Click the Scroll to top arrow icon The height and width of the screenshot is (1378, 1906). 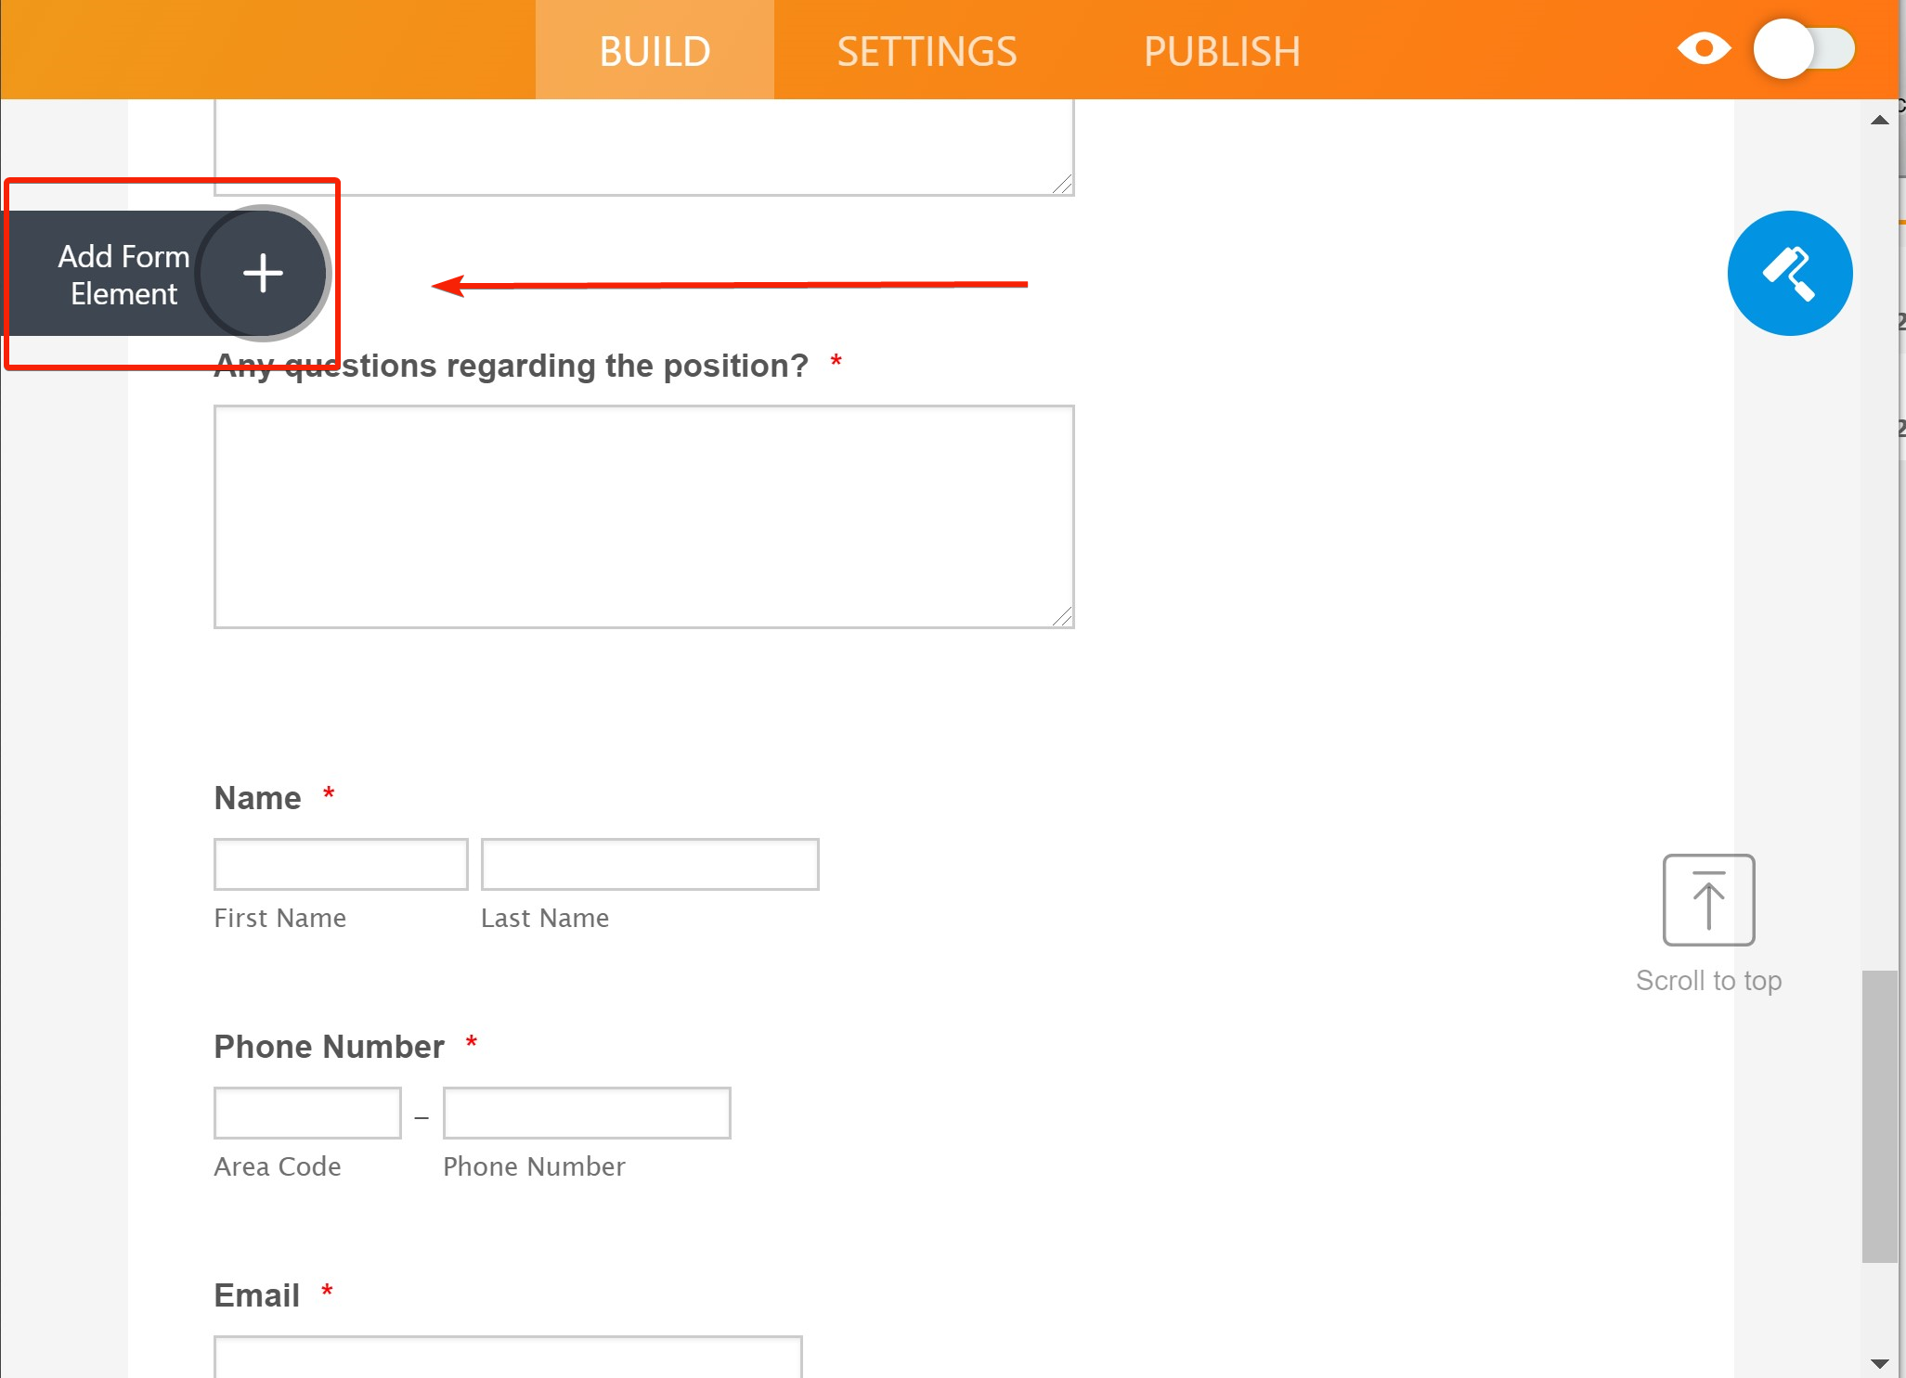coord(1708,899)
